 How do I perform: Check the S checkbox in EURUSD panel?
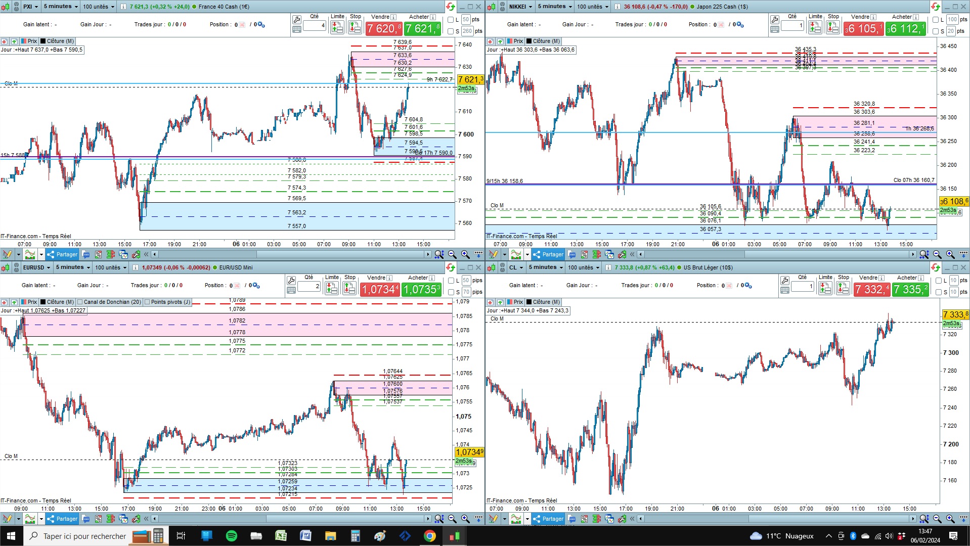(x=451, y=292)
